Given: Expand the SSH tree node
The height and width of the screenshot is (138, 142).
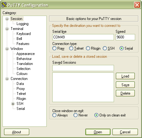Looking at the screenshot, I should pyautogui.click(x=13, y=104).
